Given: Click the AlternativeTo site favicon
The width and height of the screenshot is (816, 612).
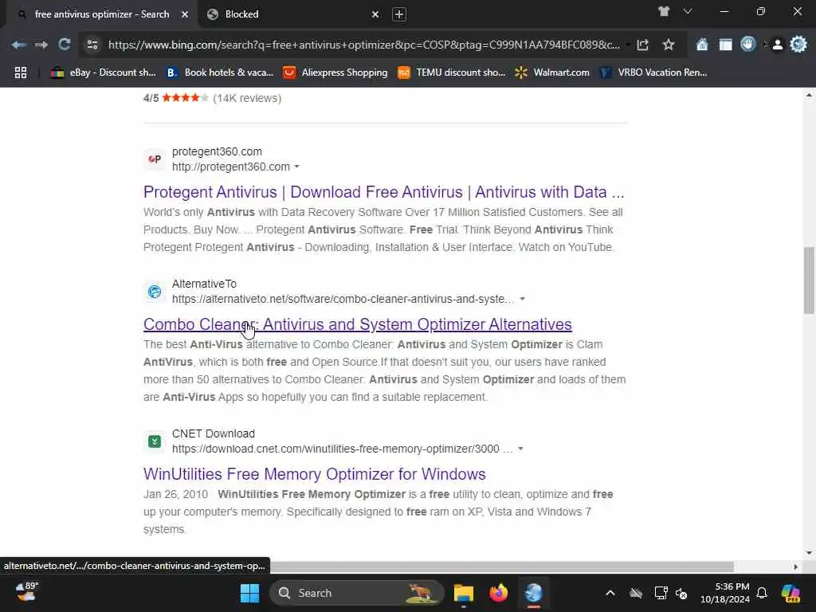Looking at the screenshot, I should click(x=155, y=292).
